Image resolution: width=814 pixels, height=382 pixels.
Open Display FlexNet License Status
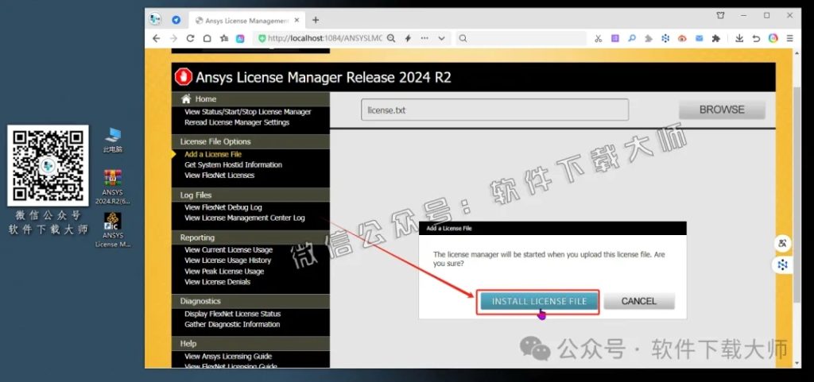point(233,314)
